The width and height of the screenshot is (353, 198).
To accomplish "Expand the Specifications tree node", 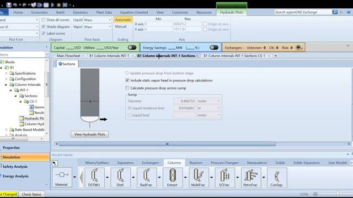I will coord(6,73).
